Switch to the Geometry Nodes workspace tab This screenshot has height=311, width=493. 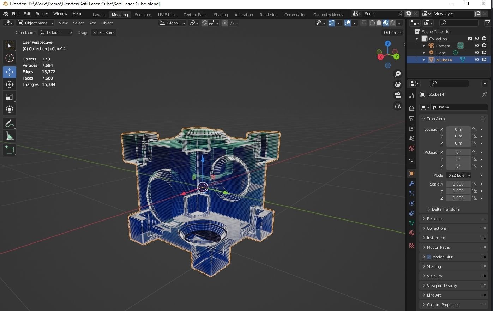coord(328,15)
